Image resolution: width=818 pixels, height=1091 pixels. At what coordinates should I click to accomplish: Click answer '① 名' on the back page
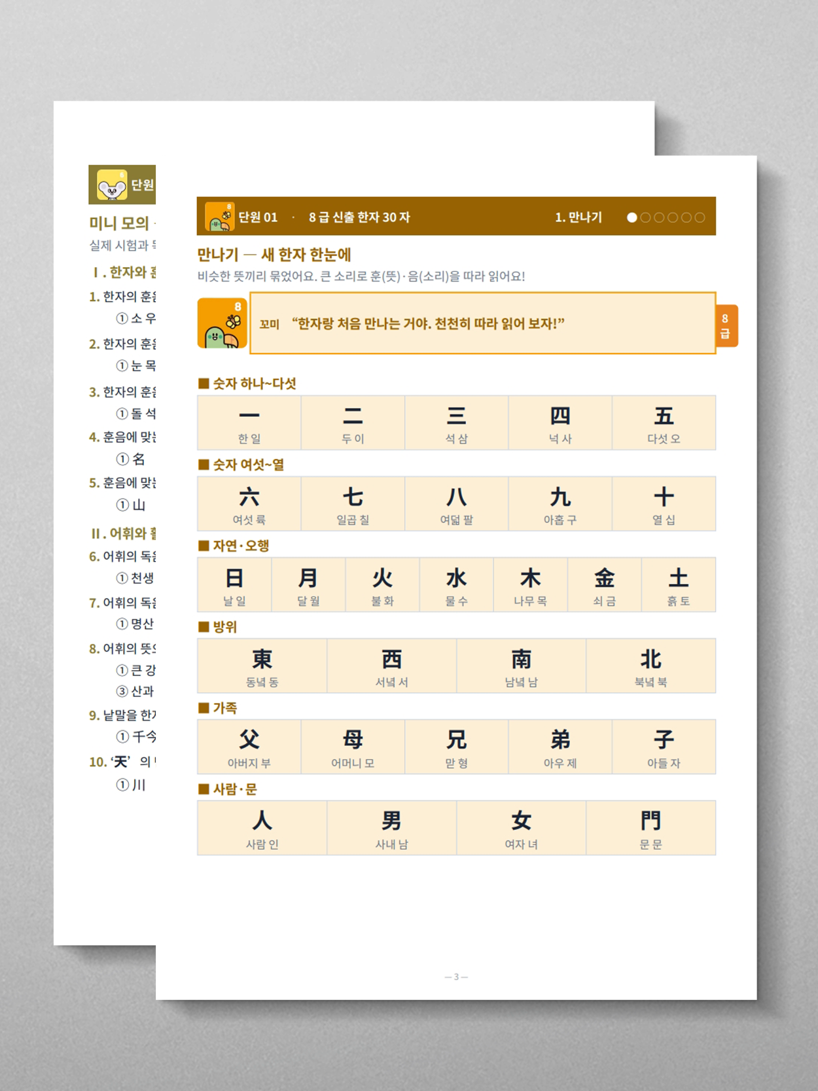pyautogui.click(x=131, y=459)
